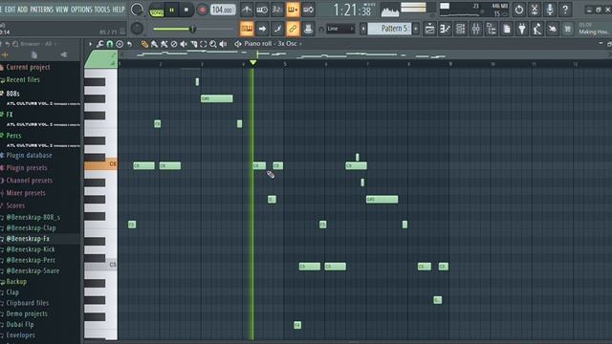Click the wait-for-input recording icon
The image size is (612, 344).
tap(261, 10)
